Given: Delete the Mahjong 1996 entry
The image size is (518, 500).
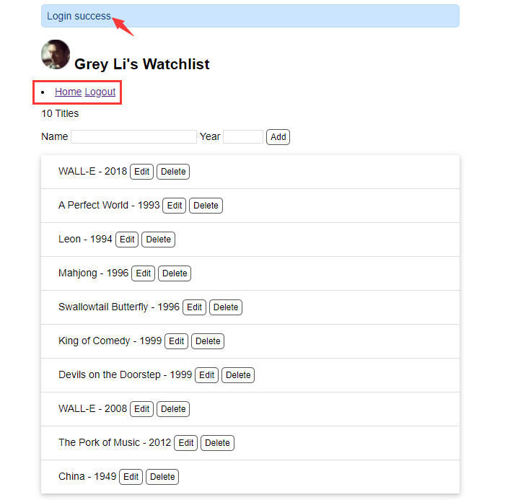Looking at the screenshot, I should (175, 273).
